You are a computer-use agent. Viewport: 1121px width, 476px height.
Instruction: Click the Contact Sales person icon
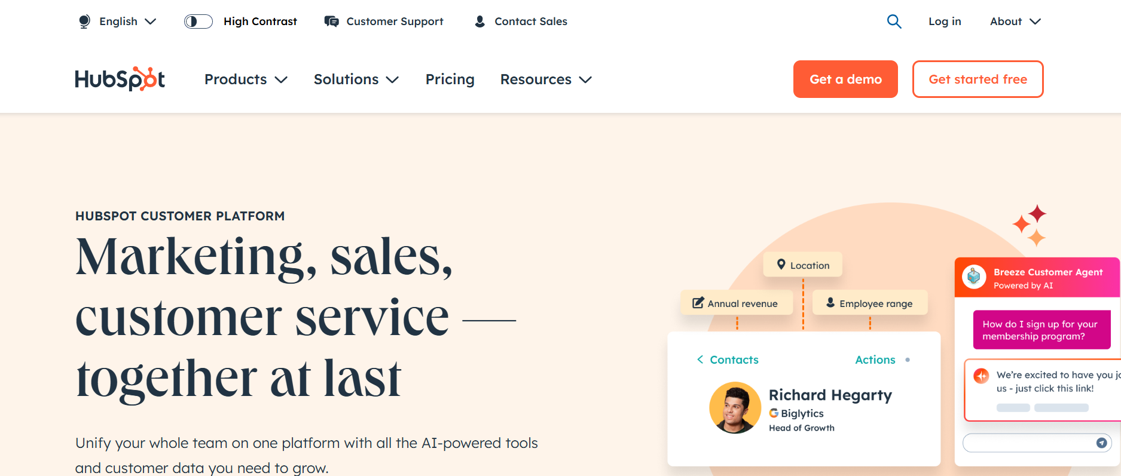coord(479,21)
